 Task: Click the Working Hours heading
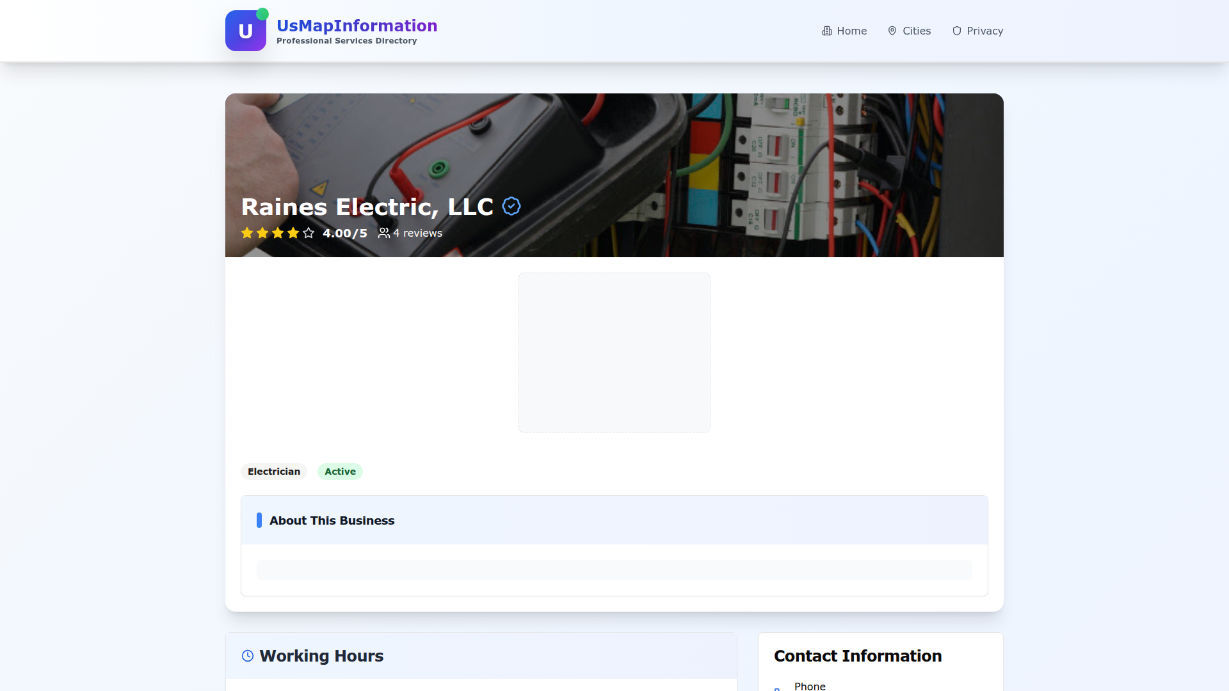(x=321, y=656)
